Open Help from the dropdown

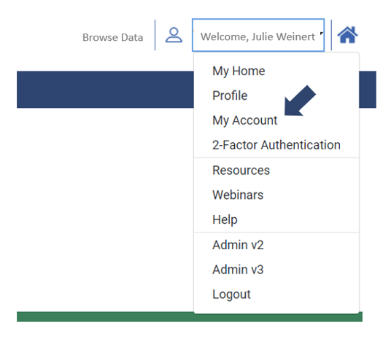pos(225,219)
